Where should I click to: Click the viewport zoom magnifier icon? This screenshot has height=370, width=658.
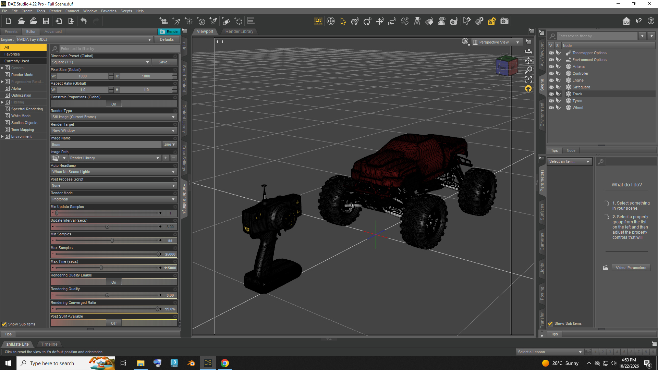click(x=528, y=70)
